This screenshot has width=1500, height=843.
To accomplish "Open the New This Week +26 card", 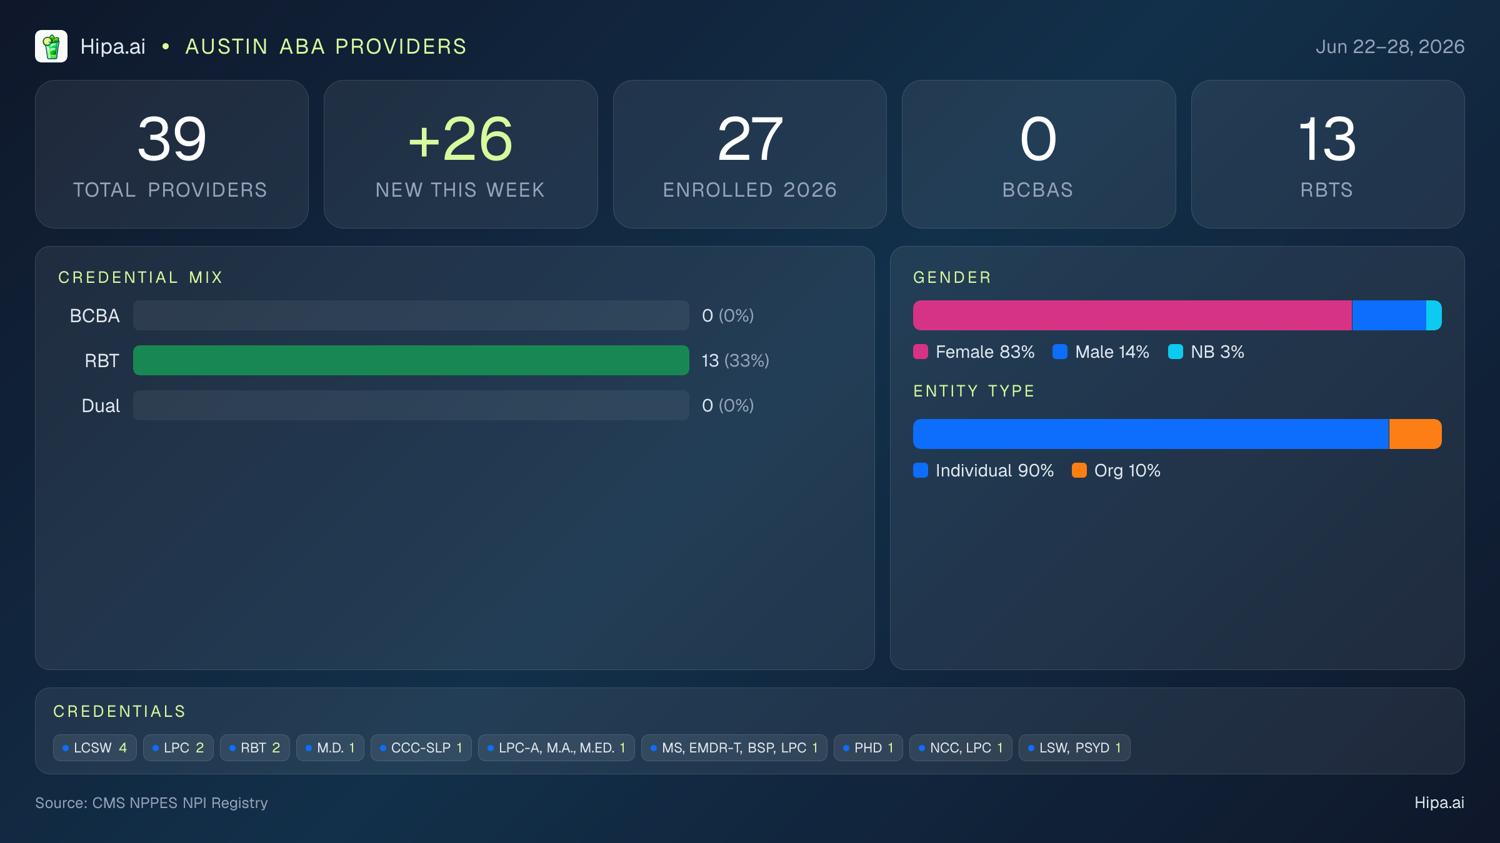I will click(x=461, y=154).
